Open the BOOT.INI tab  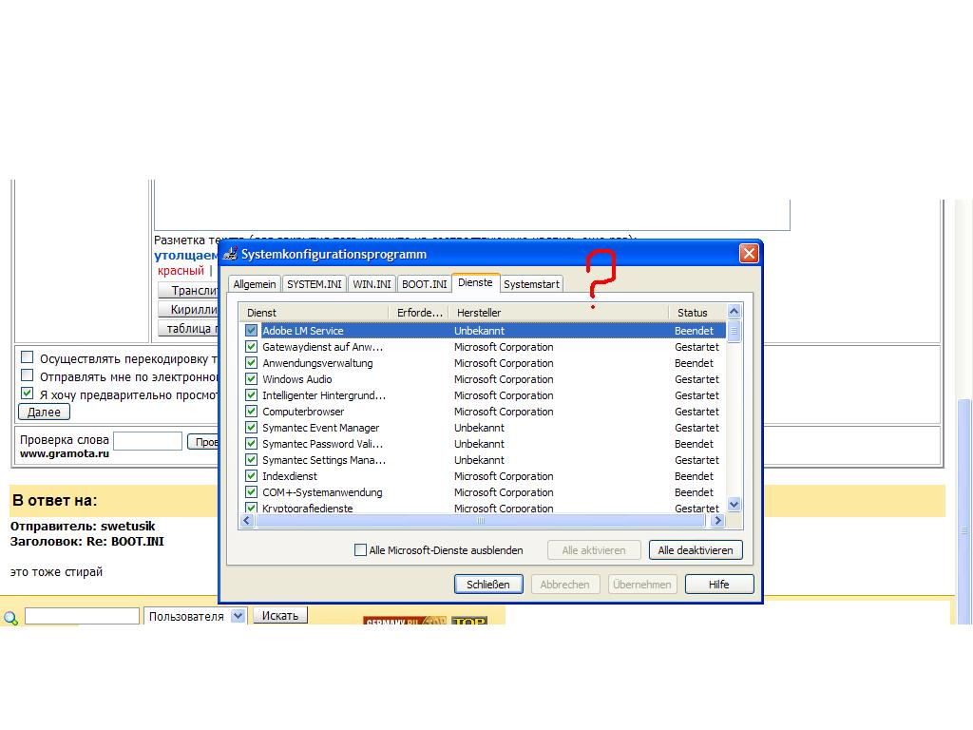click(x=424, y=284)
